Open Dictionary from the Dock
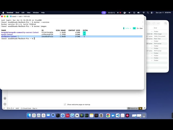 [x=68, y=116]
